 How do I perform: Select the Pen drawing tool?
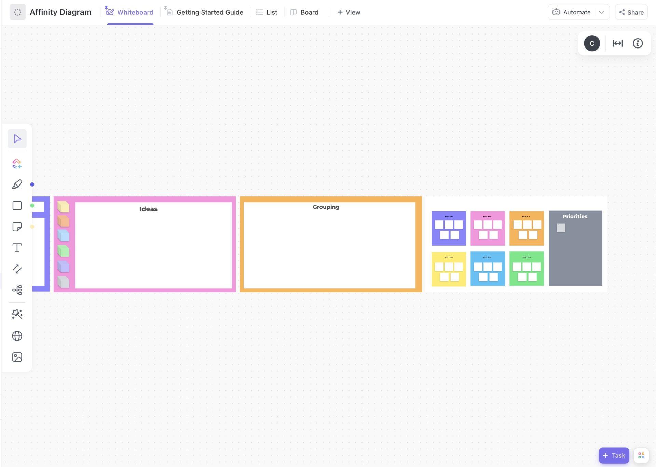pos(17,184)
